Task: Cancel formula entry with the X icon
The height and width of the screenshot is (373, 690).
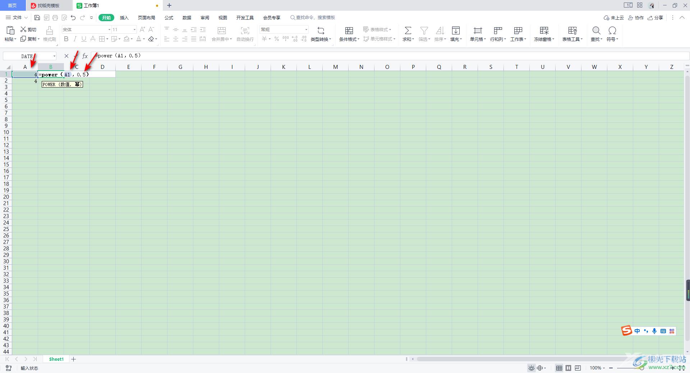Action: pos(66,56)
